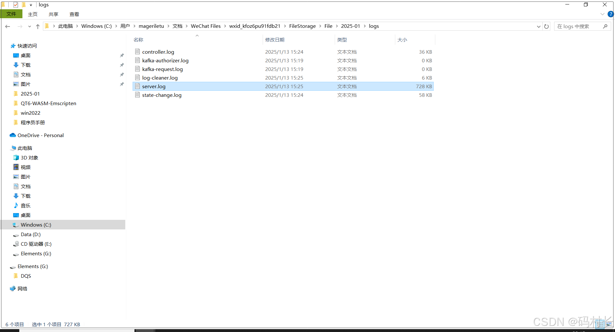
Task: Click the 2025-01 breadcrumb segment
Action: click(x=350, y=26)
